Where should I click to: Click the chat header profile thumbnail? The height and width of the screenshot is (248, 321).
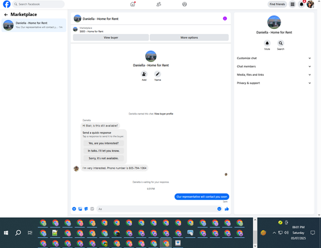point(78,19)
